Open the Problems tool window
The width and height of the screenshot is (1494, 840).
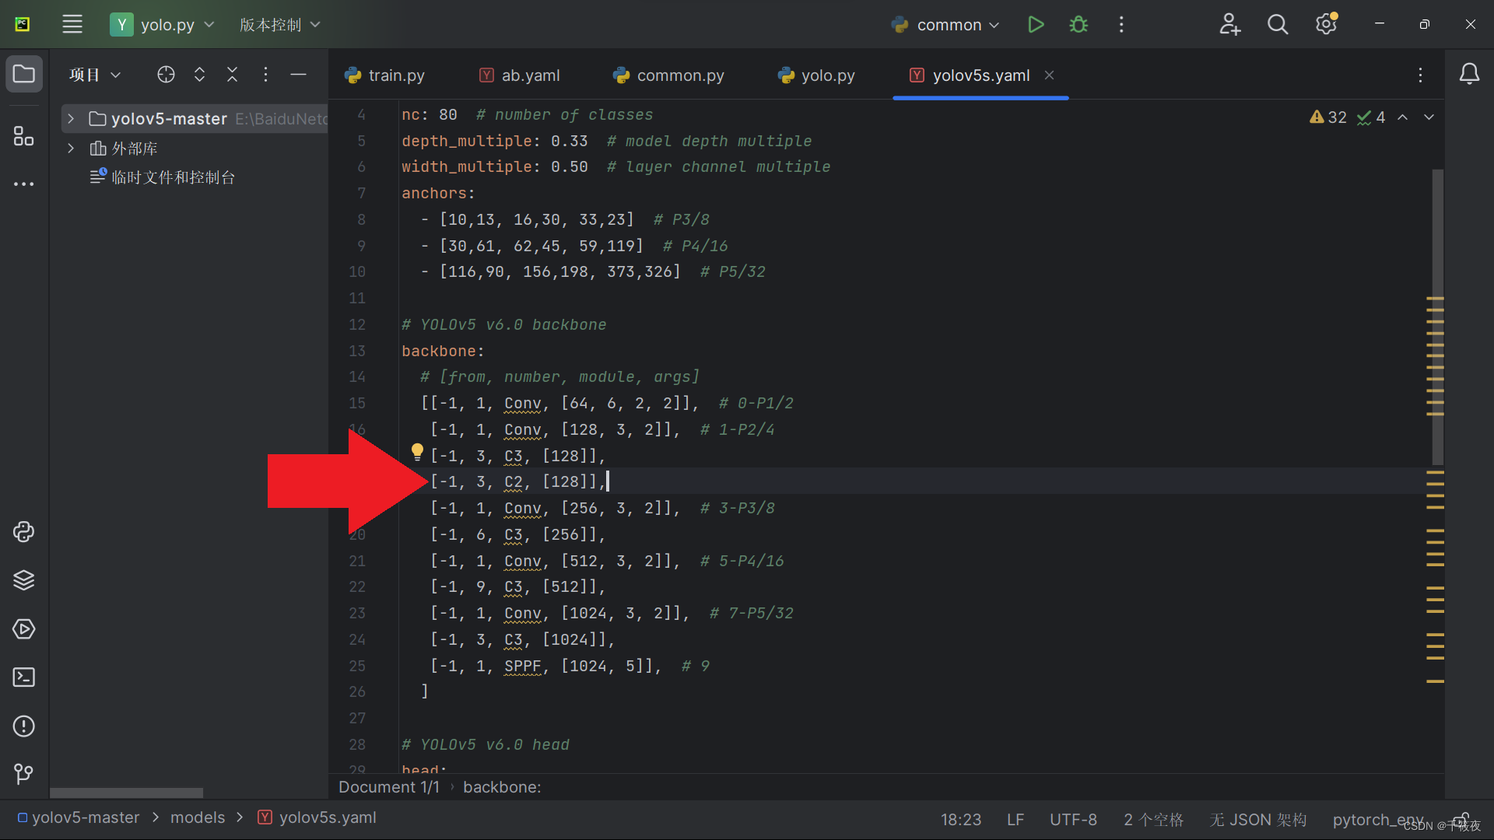coord(24,726)
